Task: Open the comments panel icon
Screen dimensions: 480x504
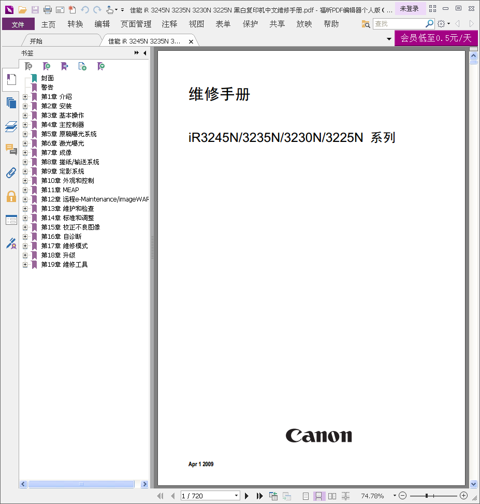Action: point(11,150)
